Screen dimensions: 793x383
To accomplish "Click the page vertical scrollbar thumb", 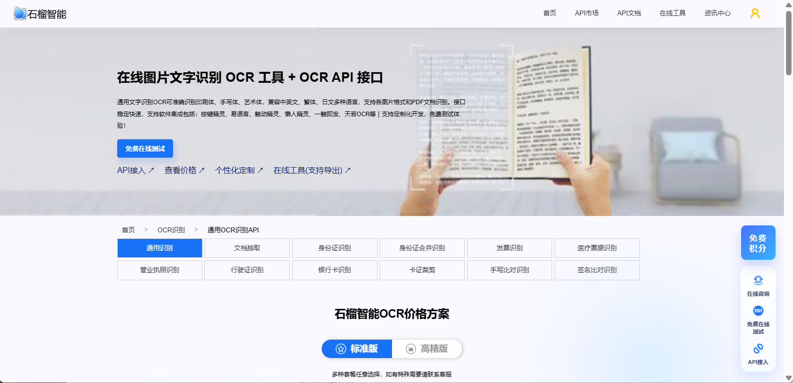I will (x=789, y=42).
